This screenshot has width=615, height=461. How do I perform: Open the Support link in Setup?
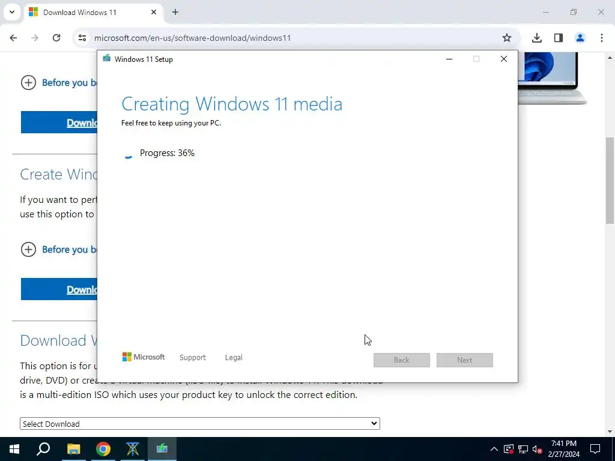tap(193, 358)
